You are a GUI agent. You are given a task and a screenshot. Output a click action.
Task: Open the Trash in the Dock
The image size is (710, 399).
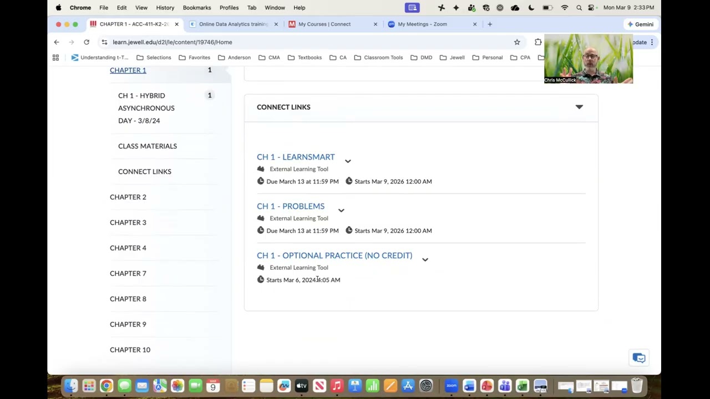tap(637, 386)
